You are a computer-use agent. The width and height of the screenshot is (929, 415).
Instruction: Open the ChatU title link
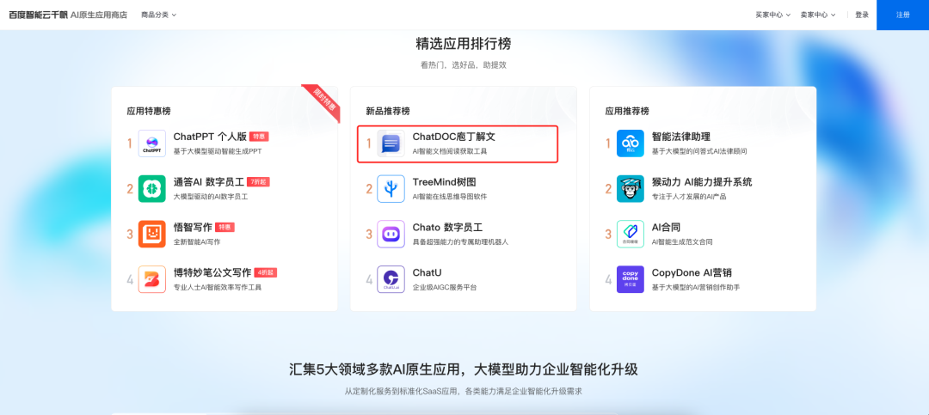click(428, 273)
